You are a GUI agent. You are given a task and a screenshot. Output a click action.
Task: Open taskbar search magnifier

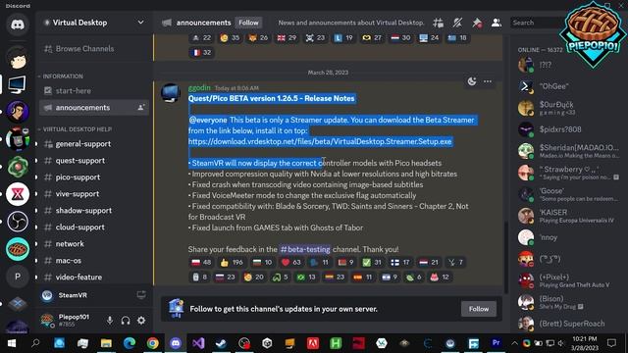tap(35, 343)
